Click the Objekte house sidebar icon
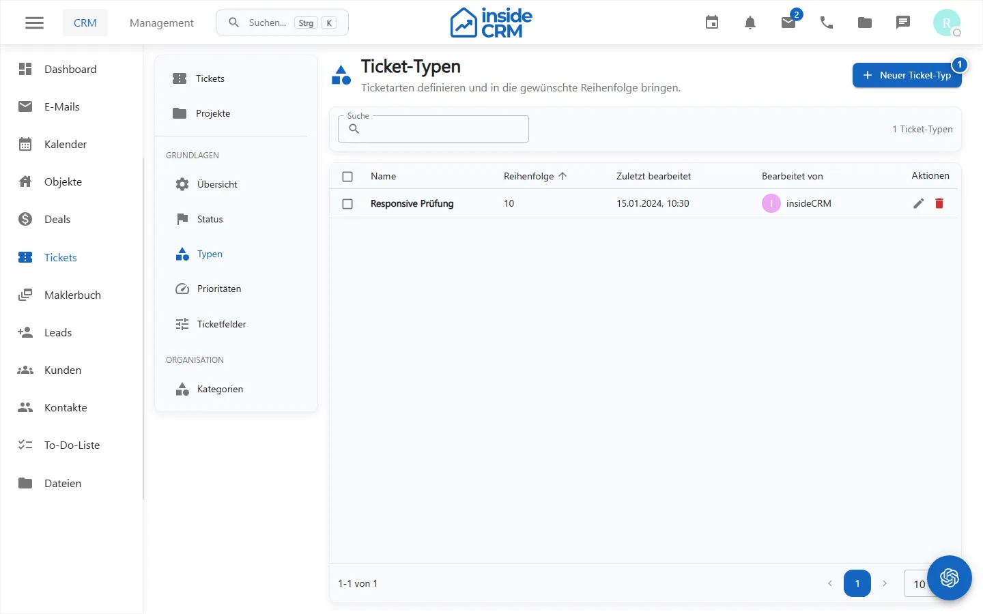 pos(25,181)
